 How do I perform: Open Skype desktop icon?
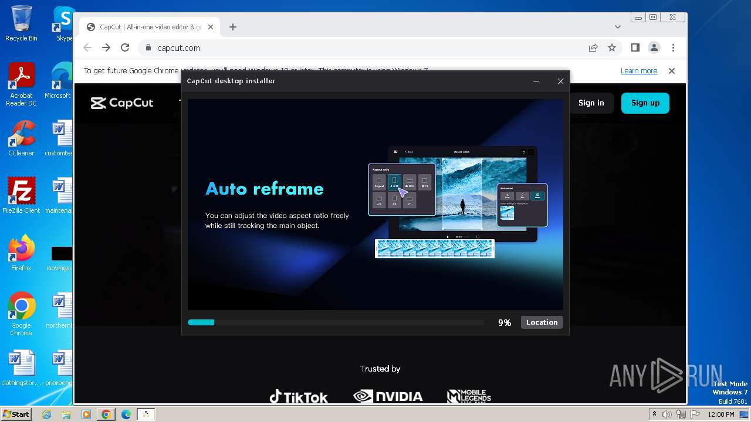coord(63,23)
